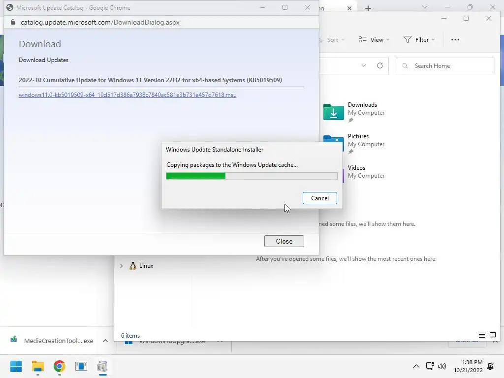
Task: Open Chrome tab search chevron
Action: [425, 7]
